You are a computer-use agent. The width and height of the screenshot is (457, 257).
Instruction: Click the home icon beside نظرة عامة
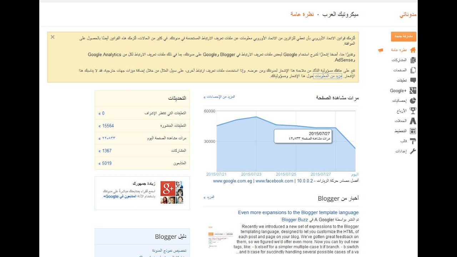pos(413,50)
